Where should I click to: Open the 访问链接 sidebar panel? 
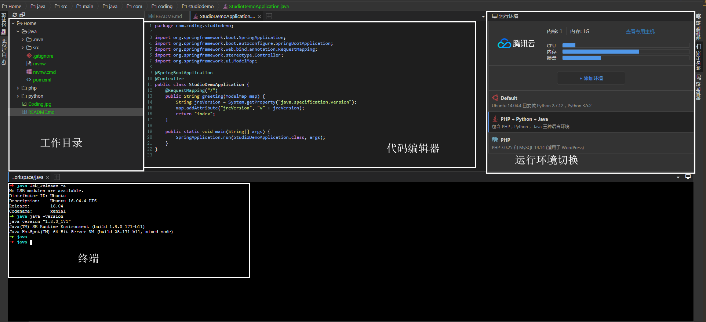tap(699, 87)
